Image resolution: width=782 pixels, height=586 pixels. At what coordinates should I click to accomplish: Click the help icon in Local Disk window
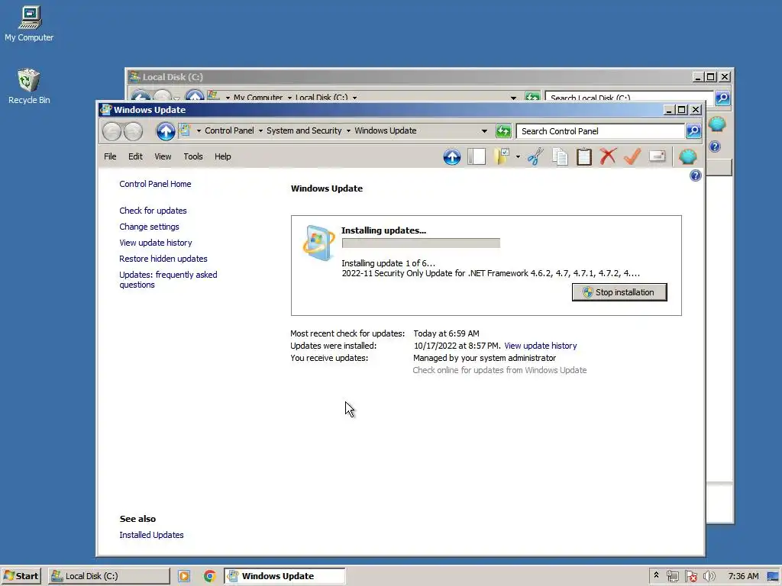click(x=715, y=146)
